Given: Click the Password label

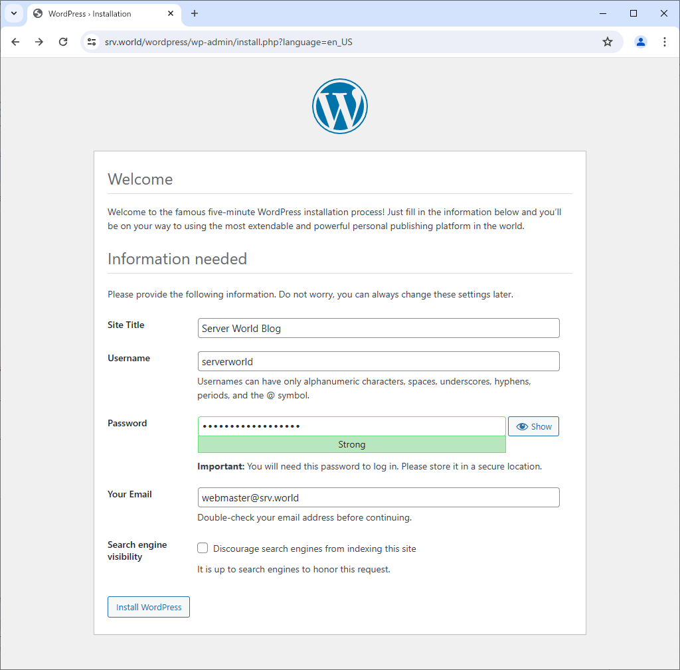Looking at the screenshot, I should [127, 423].
